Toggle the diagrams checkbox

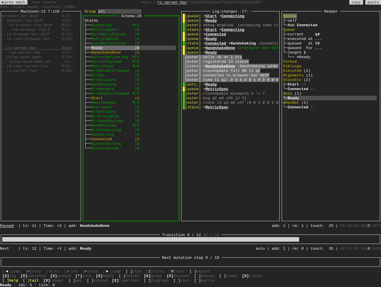[x=156, y=280]
